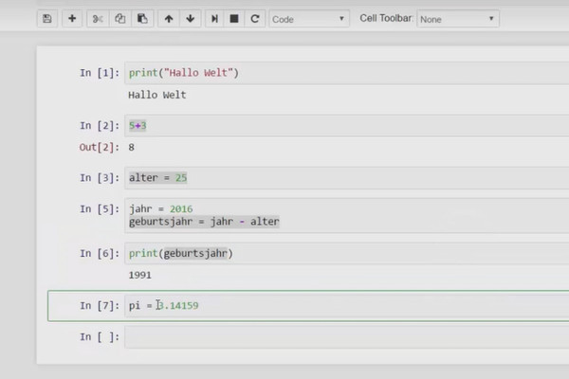Click into cell print(geburtsjahr)
Viewport: 569px width, 379px height.
(x=346, y=253)
